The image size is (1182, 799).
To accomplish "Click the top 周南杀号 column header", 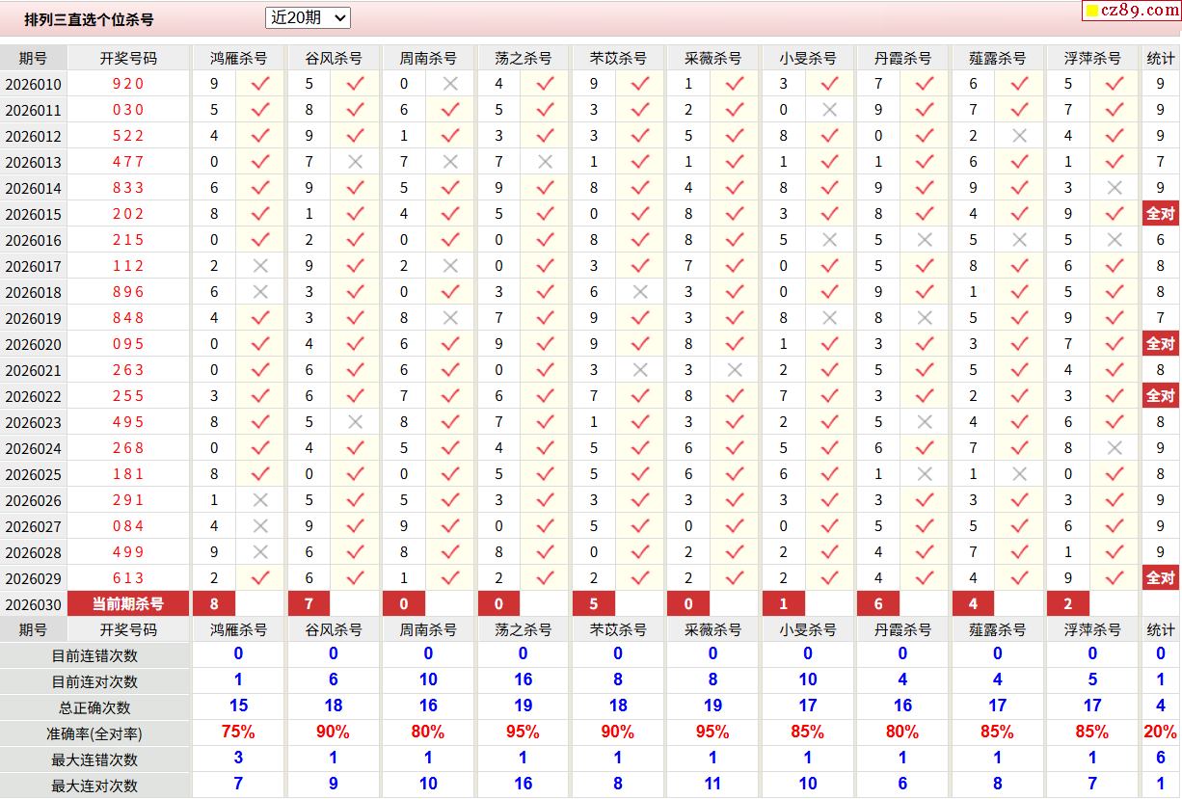I will click(x=428, y=58).
